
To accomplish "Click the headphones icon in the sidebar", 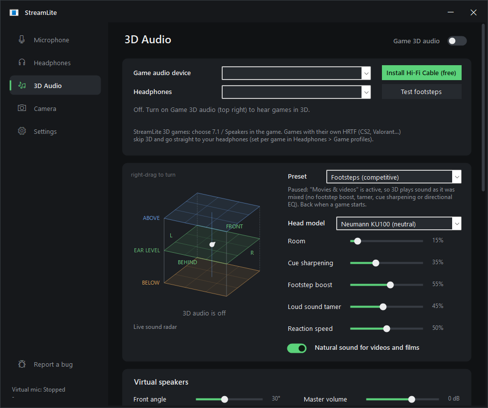I will [x=22, y=62].
